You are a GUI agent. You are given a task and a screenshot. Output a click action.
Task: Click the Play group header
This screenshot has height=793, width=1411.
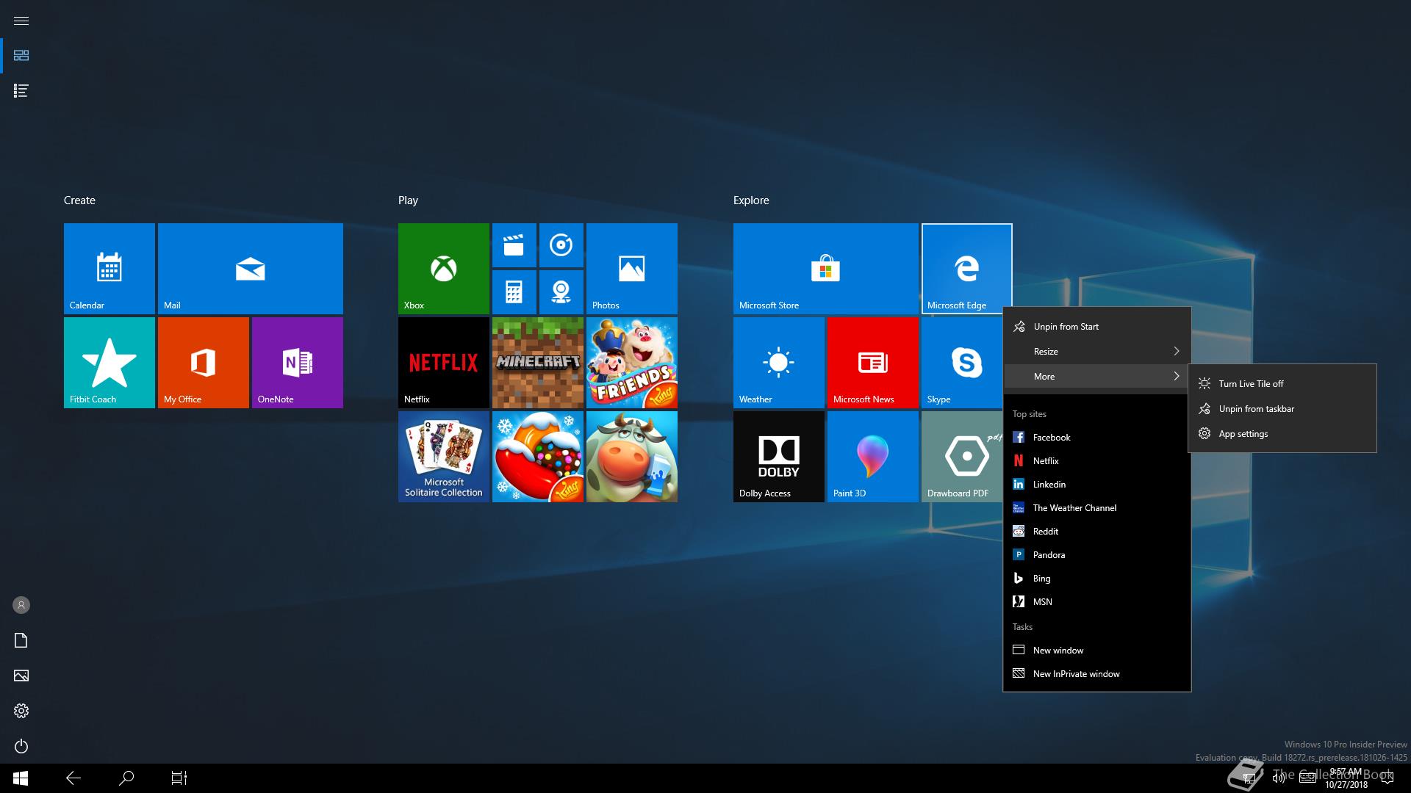(x=408, y=200)
